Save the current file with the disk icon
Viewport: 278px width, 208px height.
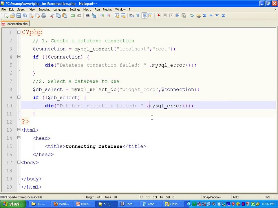click(x=19, y=16)
